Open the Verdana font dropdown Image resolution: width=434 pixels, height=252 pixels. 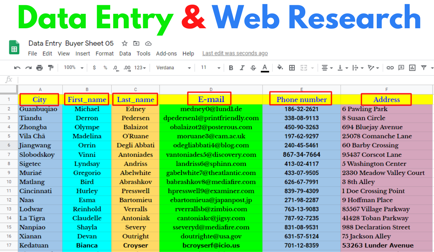click(x=172, y=68)
